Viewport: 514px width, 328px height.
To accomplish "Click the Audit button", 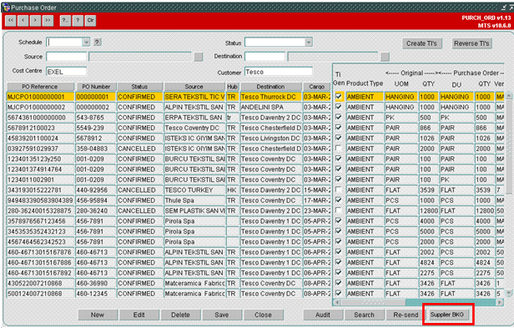I will click(x=323, y=315).
